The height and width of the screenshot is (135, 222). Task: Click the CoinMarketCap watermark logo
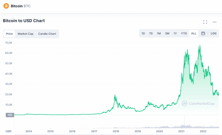(198, 103)
